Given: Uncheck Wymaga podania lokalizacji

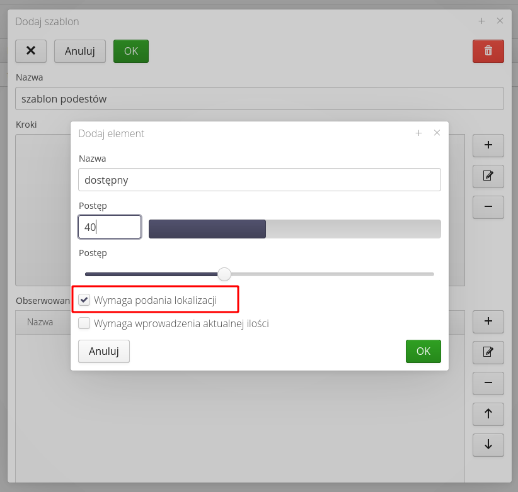Looking at the screenshot, I should pos(84,300).
